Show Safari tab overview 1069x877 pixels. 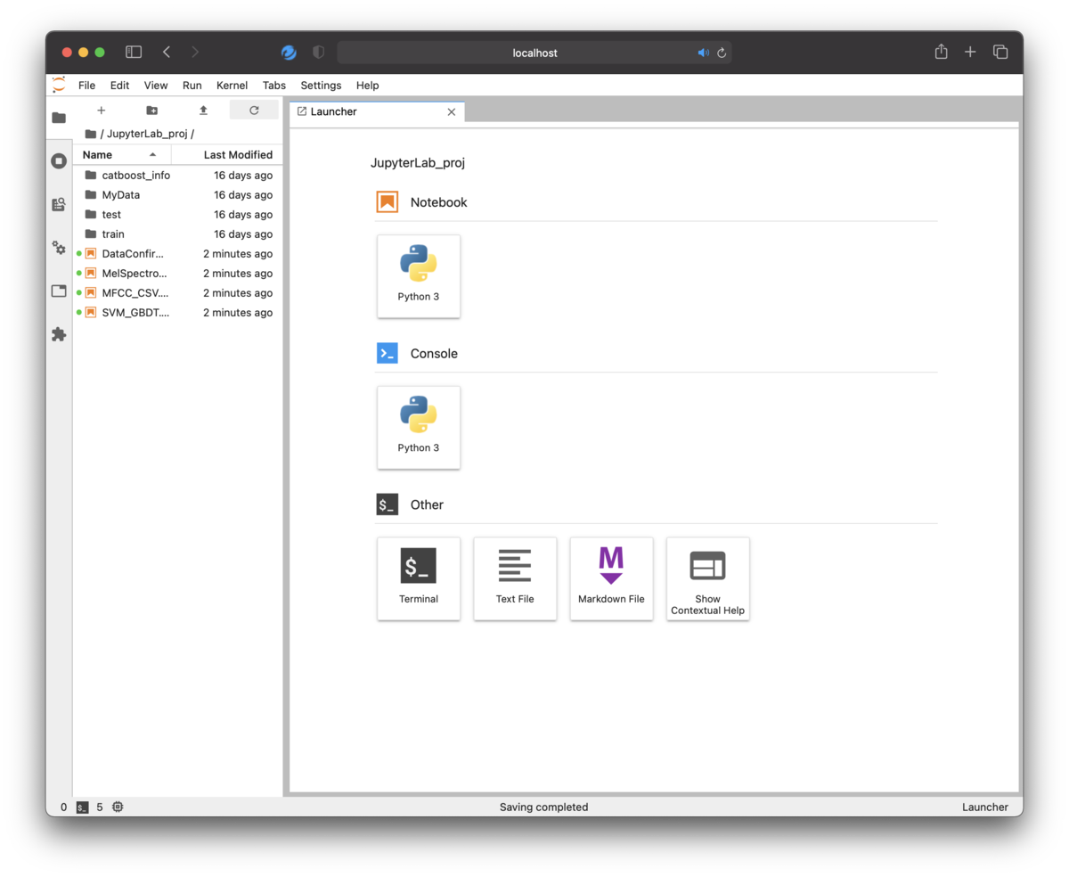(x=1000, y=53)
